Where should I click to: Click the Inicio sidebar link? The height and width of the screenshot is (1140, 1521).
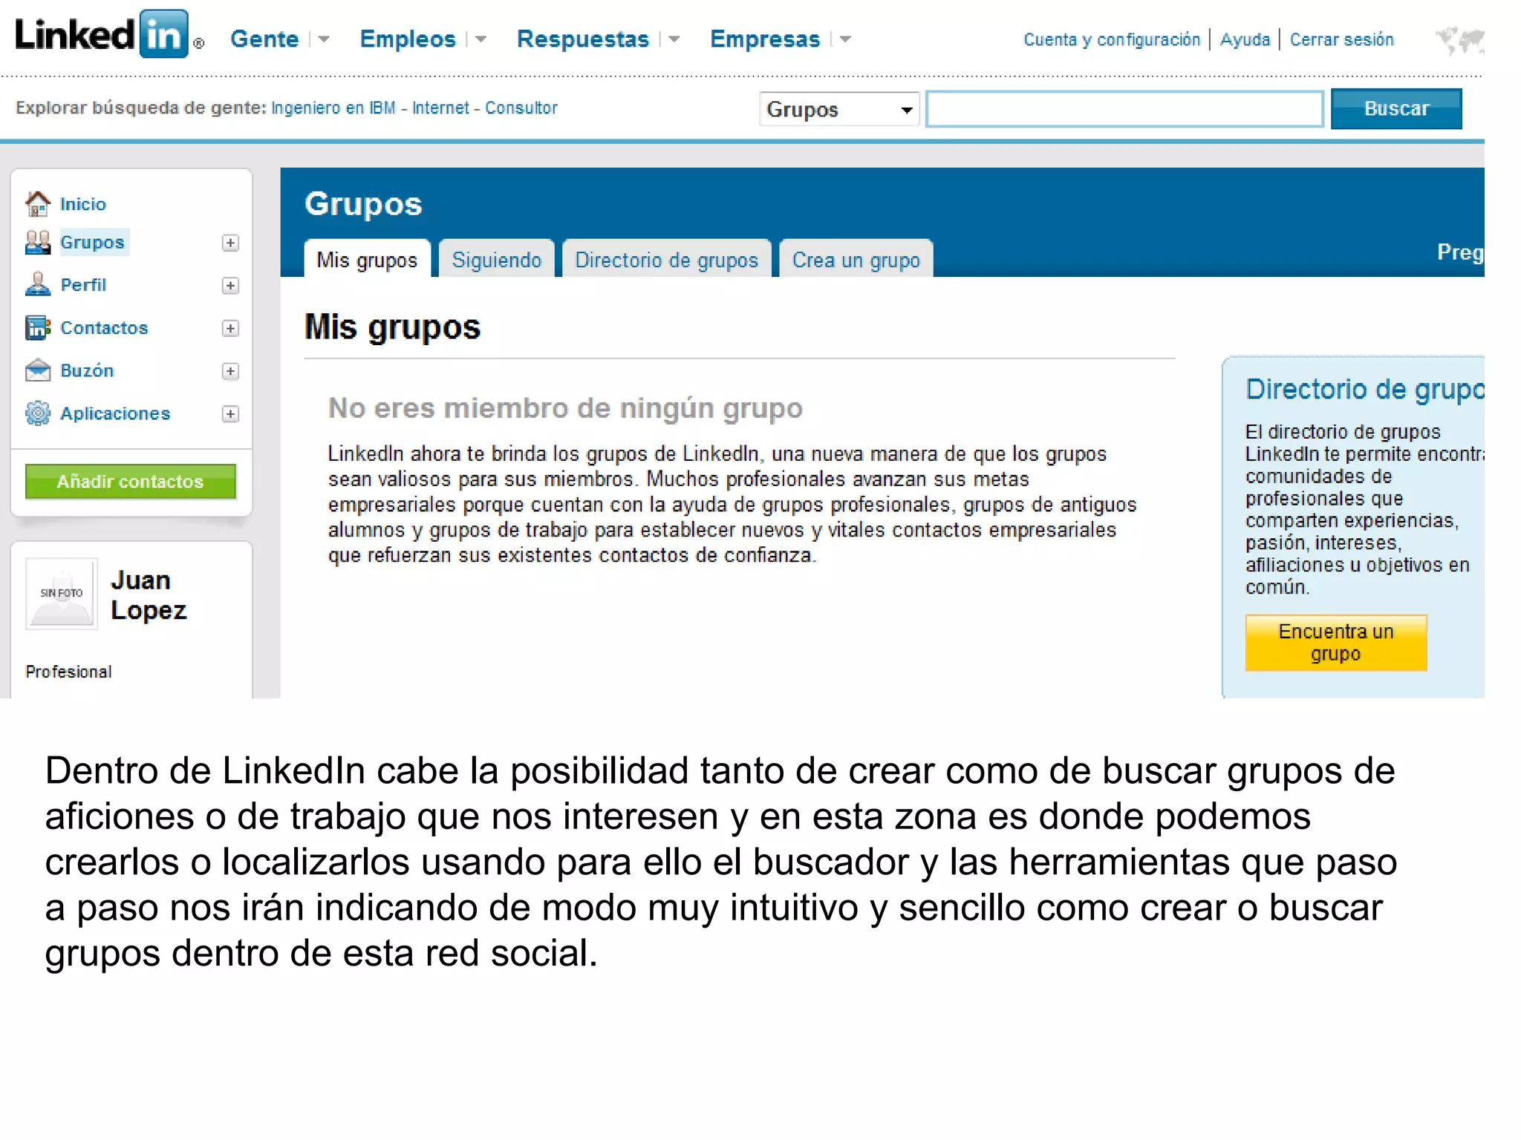click(83, 204)
